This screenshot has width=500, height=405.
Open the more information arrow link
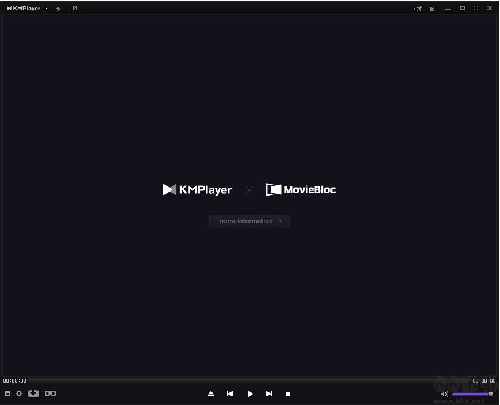click(x=279, y=221)
